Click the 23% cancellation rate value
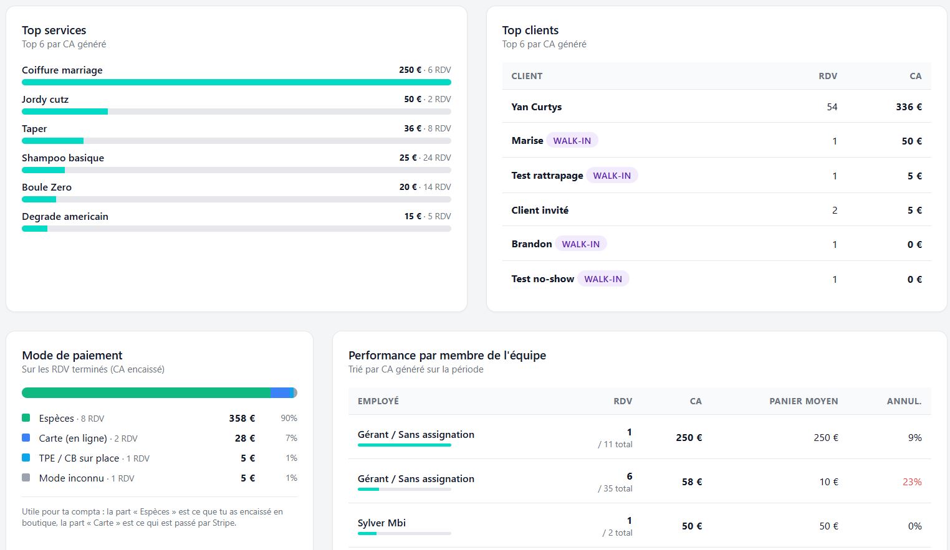The height and width of the screenshot is (550, 950). tap(912, 481)
